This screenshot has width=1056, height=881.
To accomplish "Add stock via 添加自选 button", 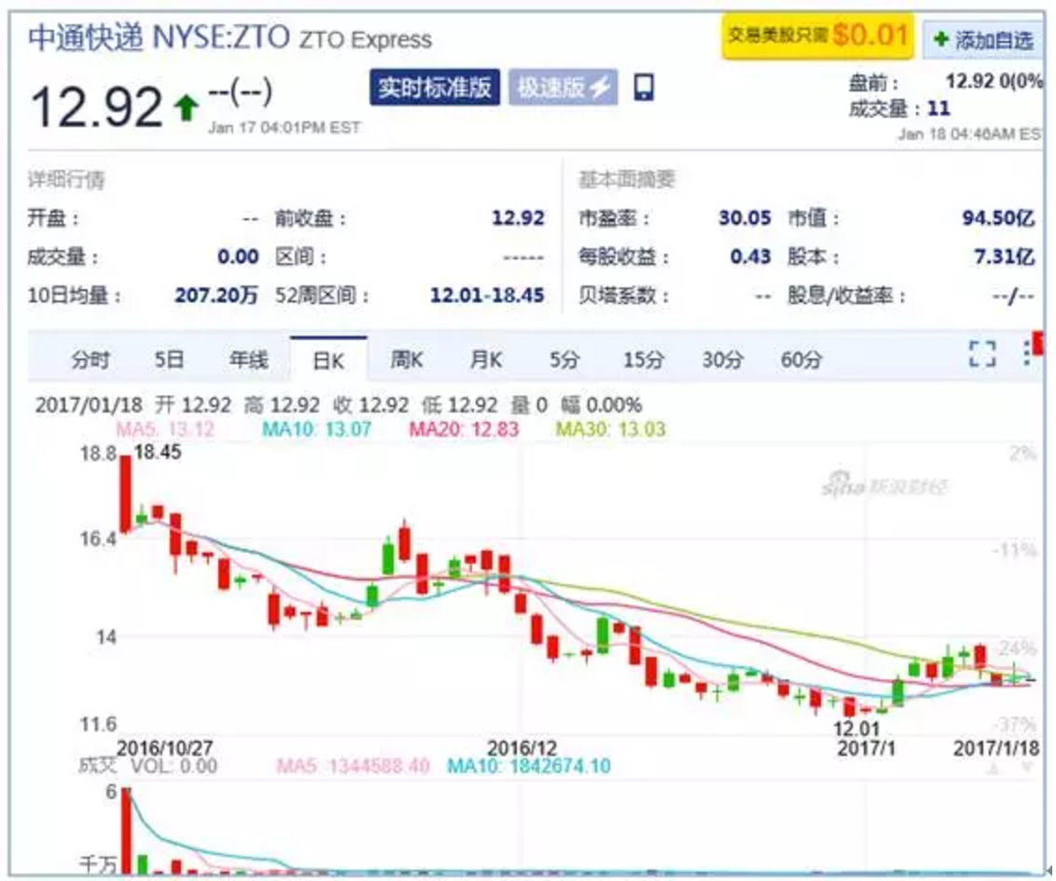I will [984, 40].
